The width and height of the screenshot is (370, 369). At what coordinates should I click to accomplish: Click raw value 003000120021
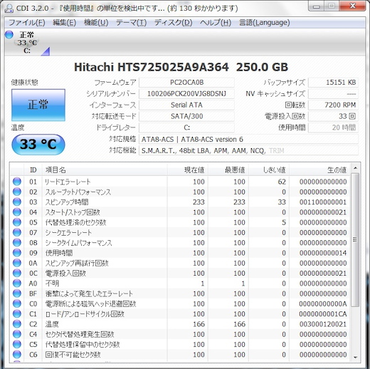(323, 324)
